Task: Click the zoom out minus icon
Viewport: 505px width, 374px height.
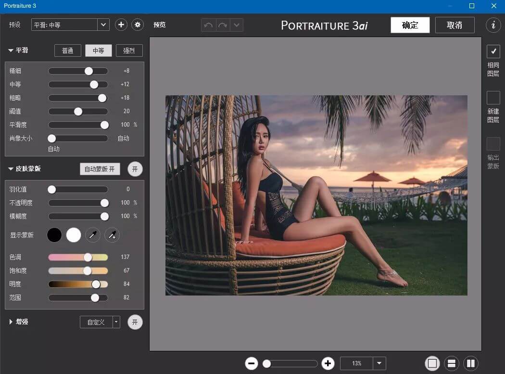Action: (x=252, y=363)
